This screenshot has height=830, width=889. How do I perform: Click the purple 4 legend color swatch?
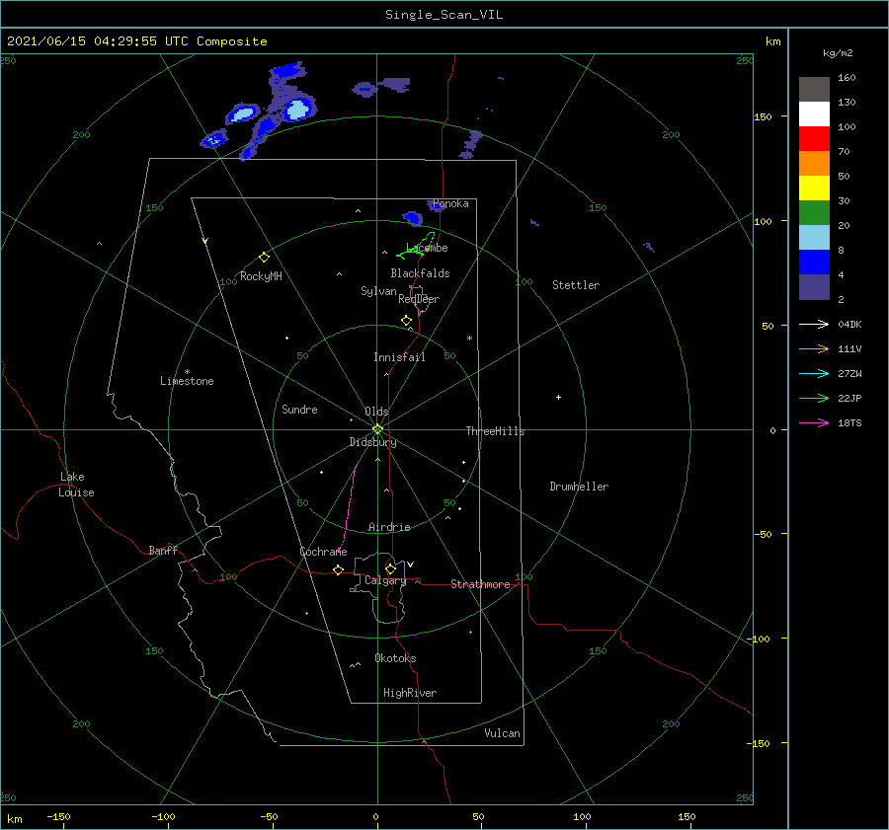pos(814,286)
